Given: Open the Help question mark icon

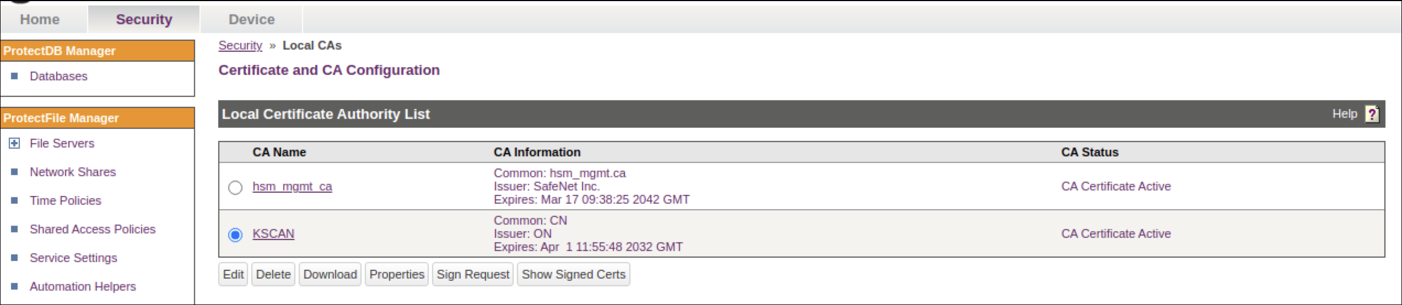Looking at the screenshot, I should (x=1371, y=114).
